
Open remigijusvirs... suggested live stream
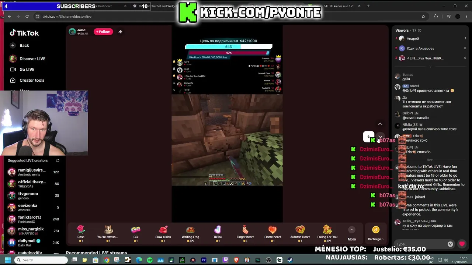click(33, 172)
